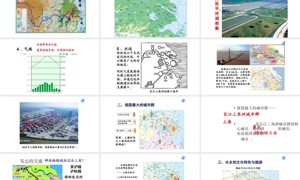Open the slide thumbnail starting 我国最大的城市群——
300x180 pixels.
250,124
